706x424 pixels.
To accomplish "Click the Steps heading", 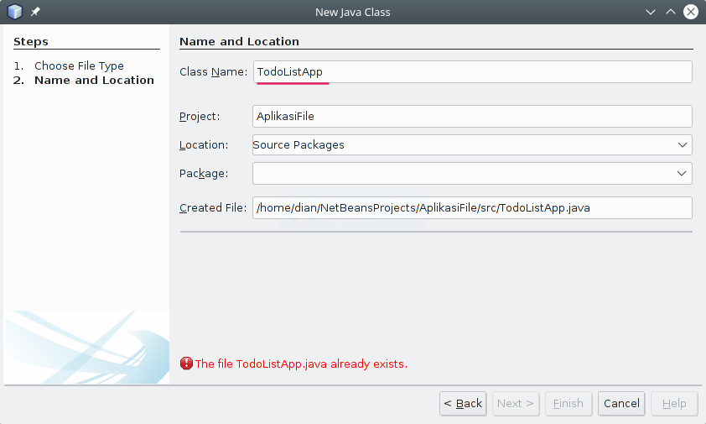I will click(31, 41).
